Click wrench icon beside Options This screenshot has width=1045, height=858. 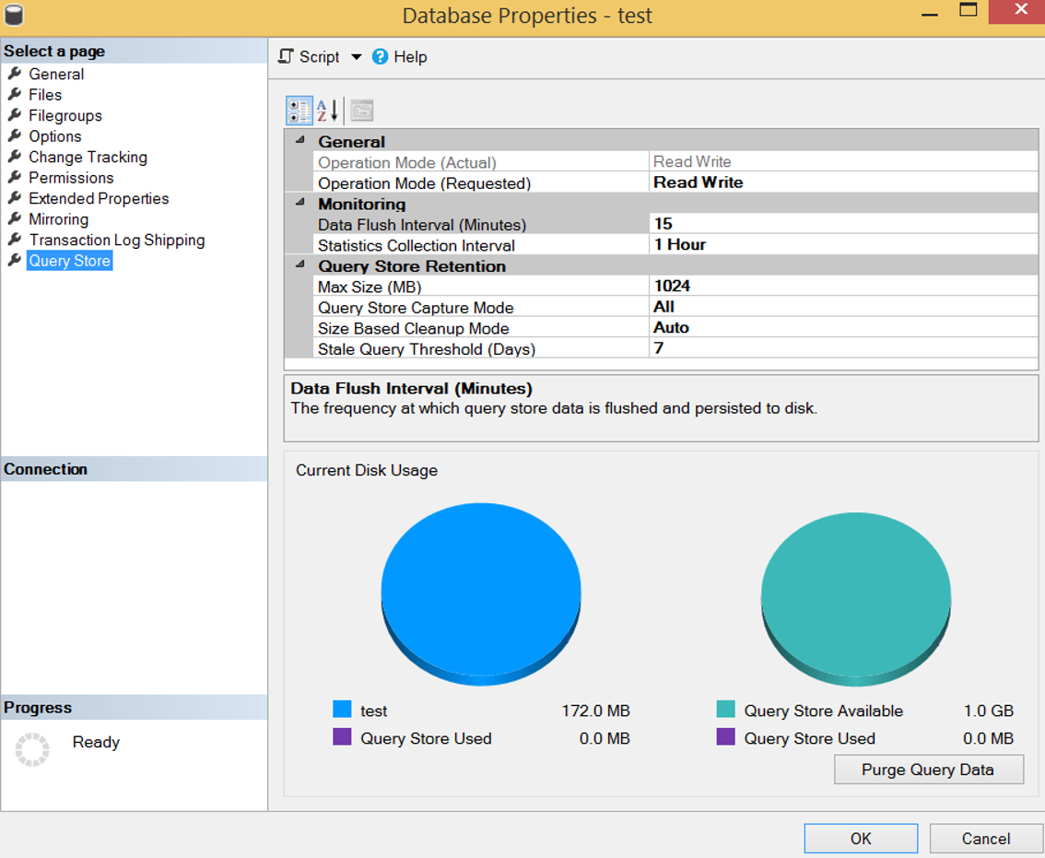tap(15, 135)
